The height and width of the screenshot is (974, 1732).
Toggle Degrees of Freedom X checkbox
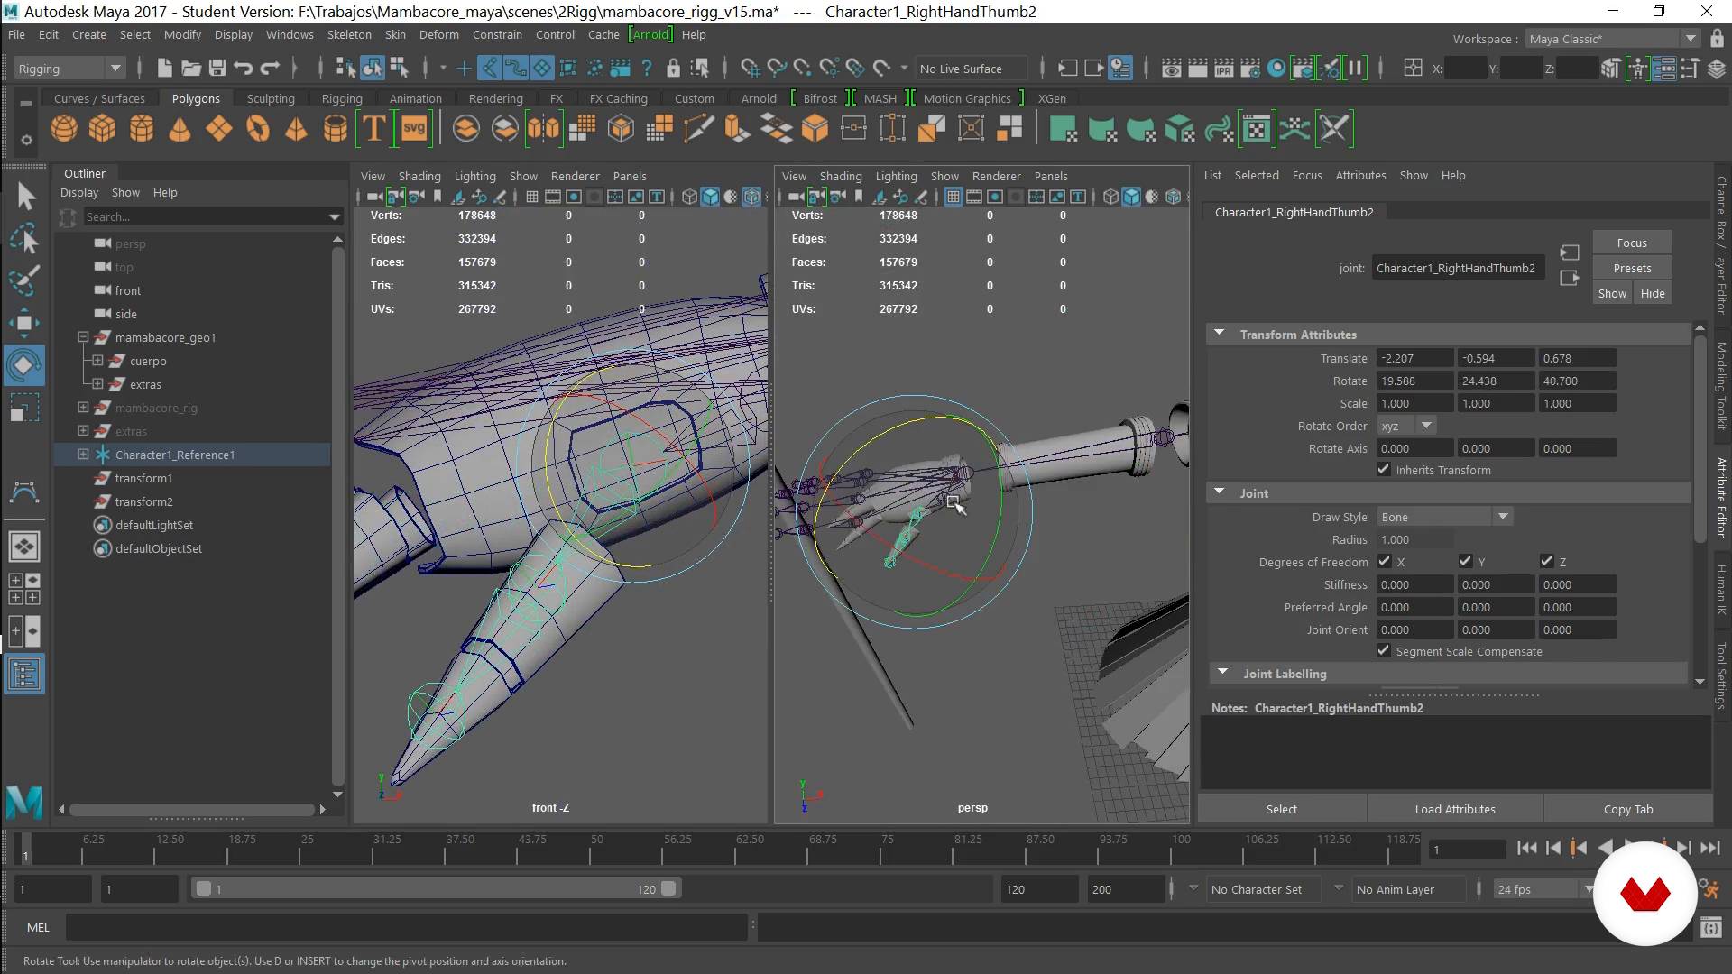pyautogui.click(x=1384, y=561)
